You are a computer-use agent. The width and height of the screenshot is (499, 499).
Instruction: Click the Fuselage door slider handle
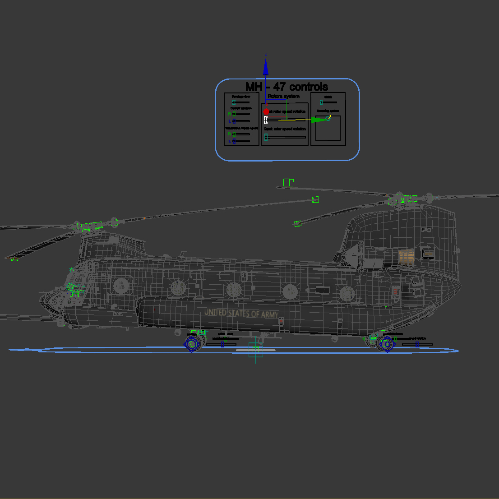(234, 102)
